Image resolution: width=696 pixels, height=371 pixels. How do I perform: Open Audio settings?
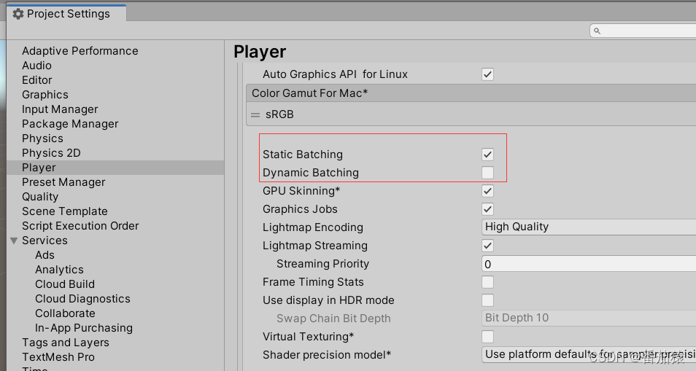pos(36,66)
